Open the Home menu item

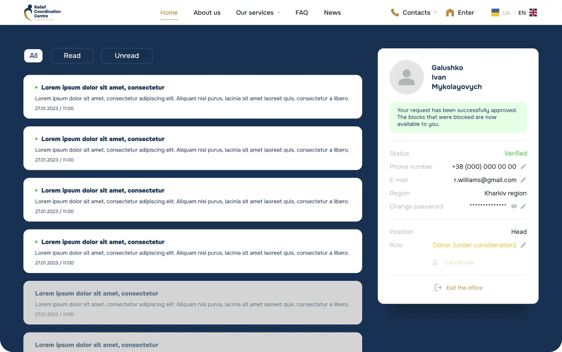coord(169,13)
